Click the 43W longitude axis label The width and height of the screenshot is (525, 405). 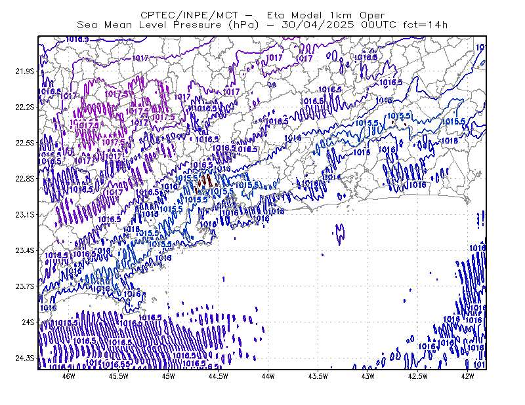368,376
